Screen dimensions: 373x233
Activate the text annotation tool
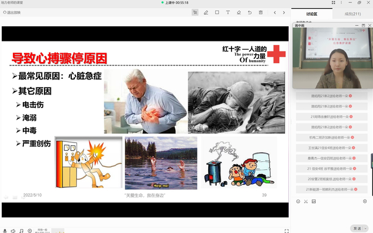pos(228,12)
